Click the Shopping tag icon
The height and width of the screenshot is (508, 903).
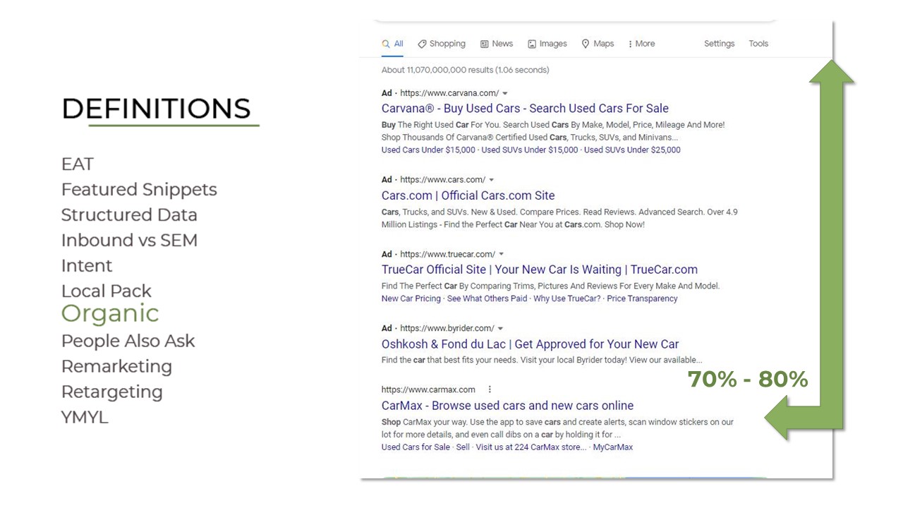pyautogui.click(x=422, y=44)
